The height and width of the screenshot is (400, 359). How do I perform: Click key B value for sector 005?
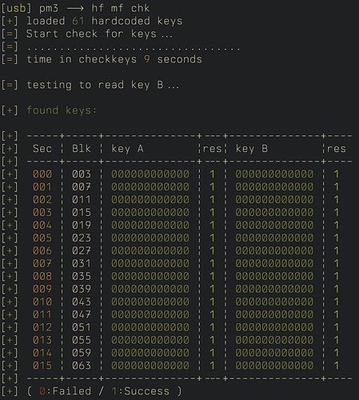pyautogui.click(x=274, y=238)
